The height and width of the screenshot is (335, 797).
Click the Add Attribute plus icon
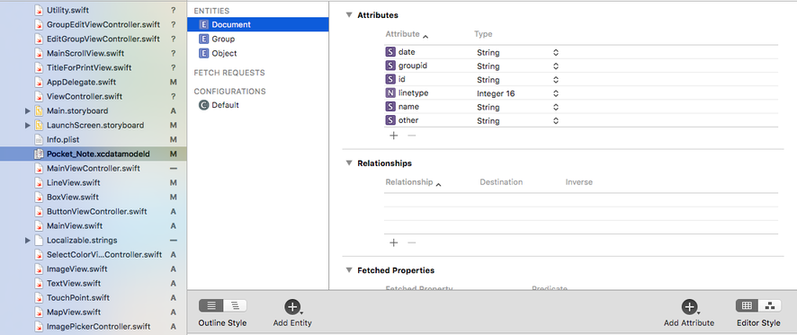point(689,306)
